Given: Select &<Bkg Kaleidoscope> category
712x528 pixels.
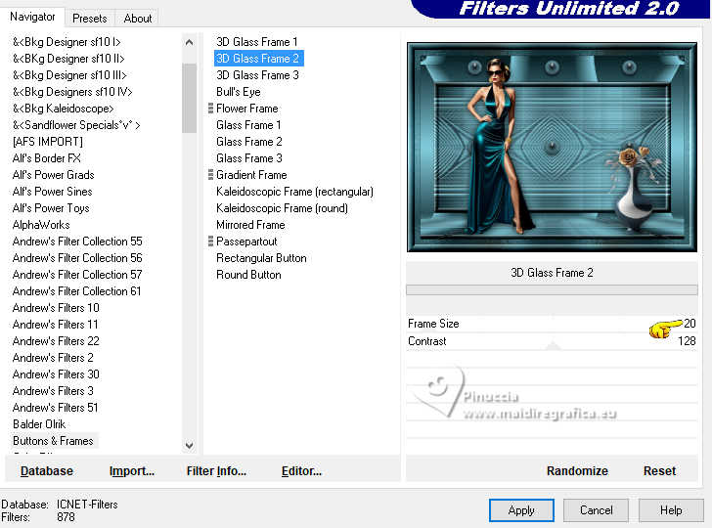Looking at the screenshot, I should pyautogui.click(x=64, y=109).
